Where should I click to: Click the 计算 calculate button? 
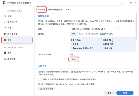[74, 34]
